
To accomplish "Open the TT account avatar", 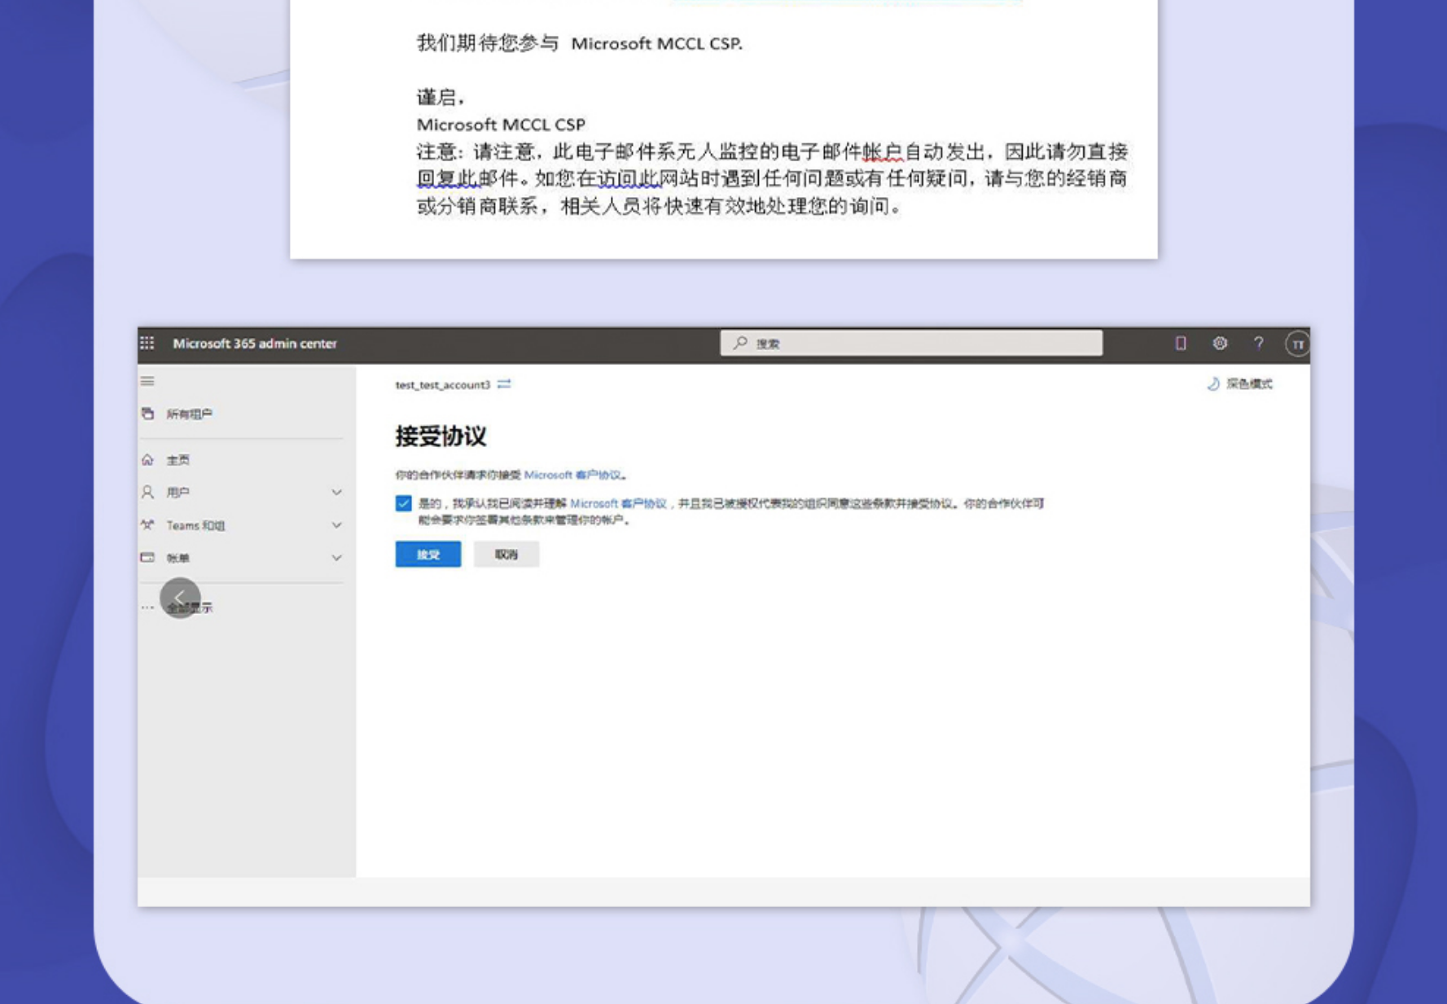I will pyautogui.click(x=1297, y=344).
